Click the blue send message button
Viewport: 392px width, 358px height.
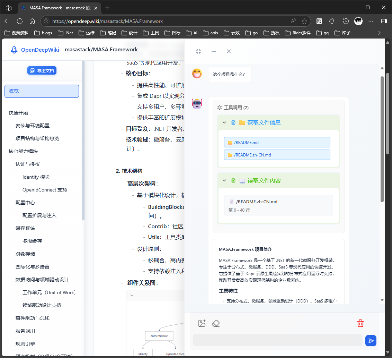371,341
